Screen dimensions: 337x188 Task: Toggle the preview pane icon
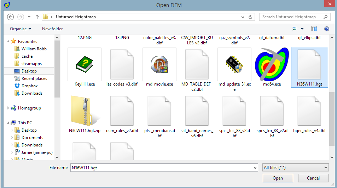(314, 29)
